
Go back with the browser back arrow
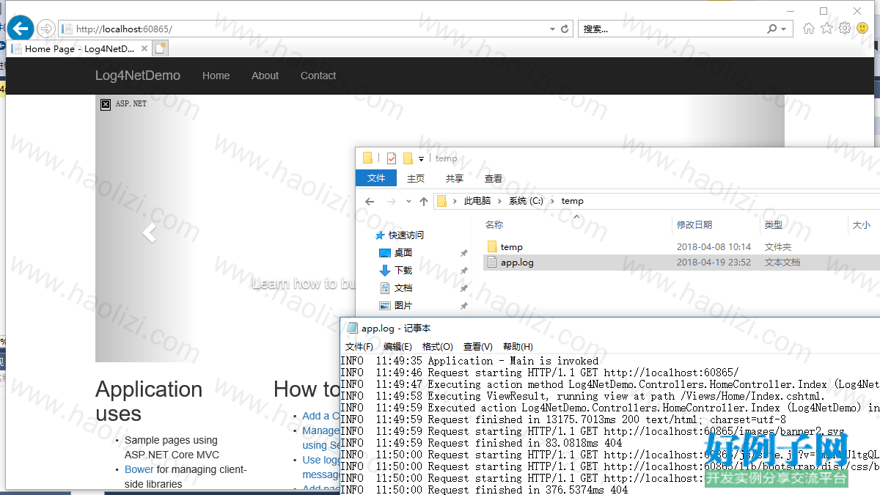(21, 28)
